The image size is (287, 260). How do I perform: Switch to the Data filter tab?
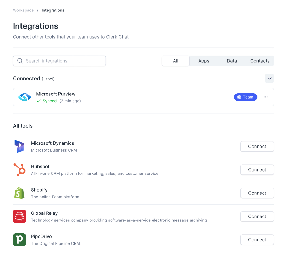232,61
